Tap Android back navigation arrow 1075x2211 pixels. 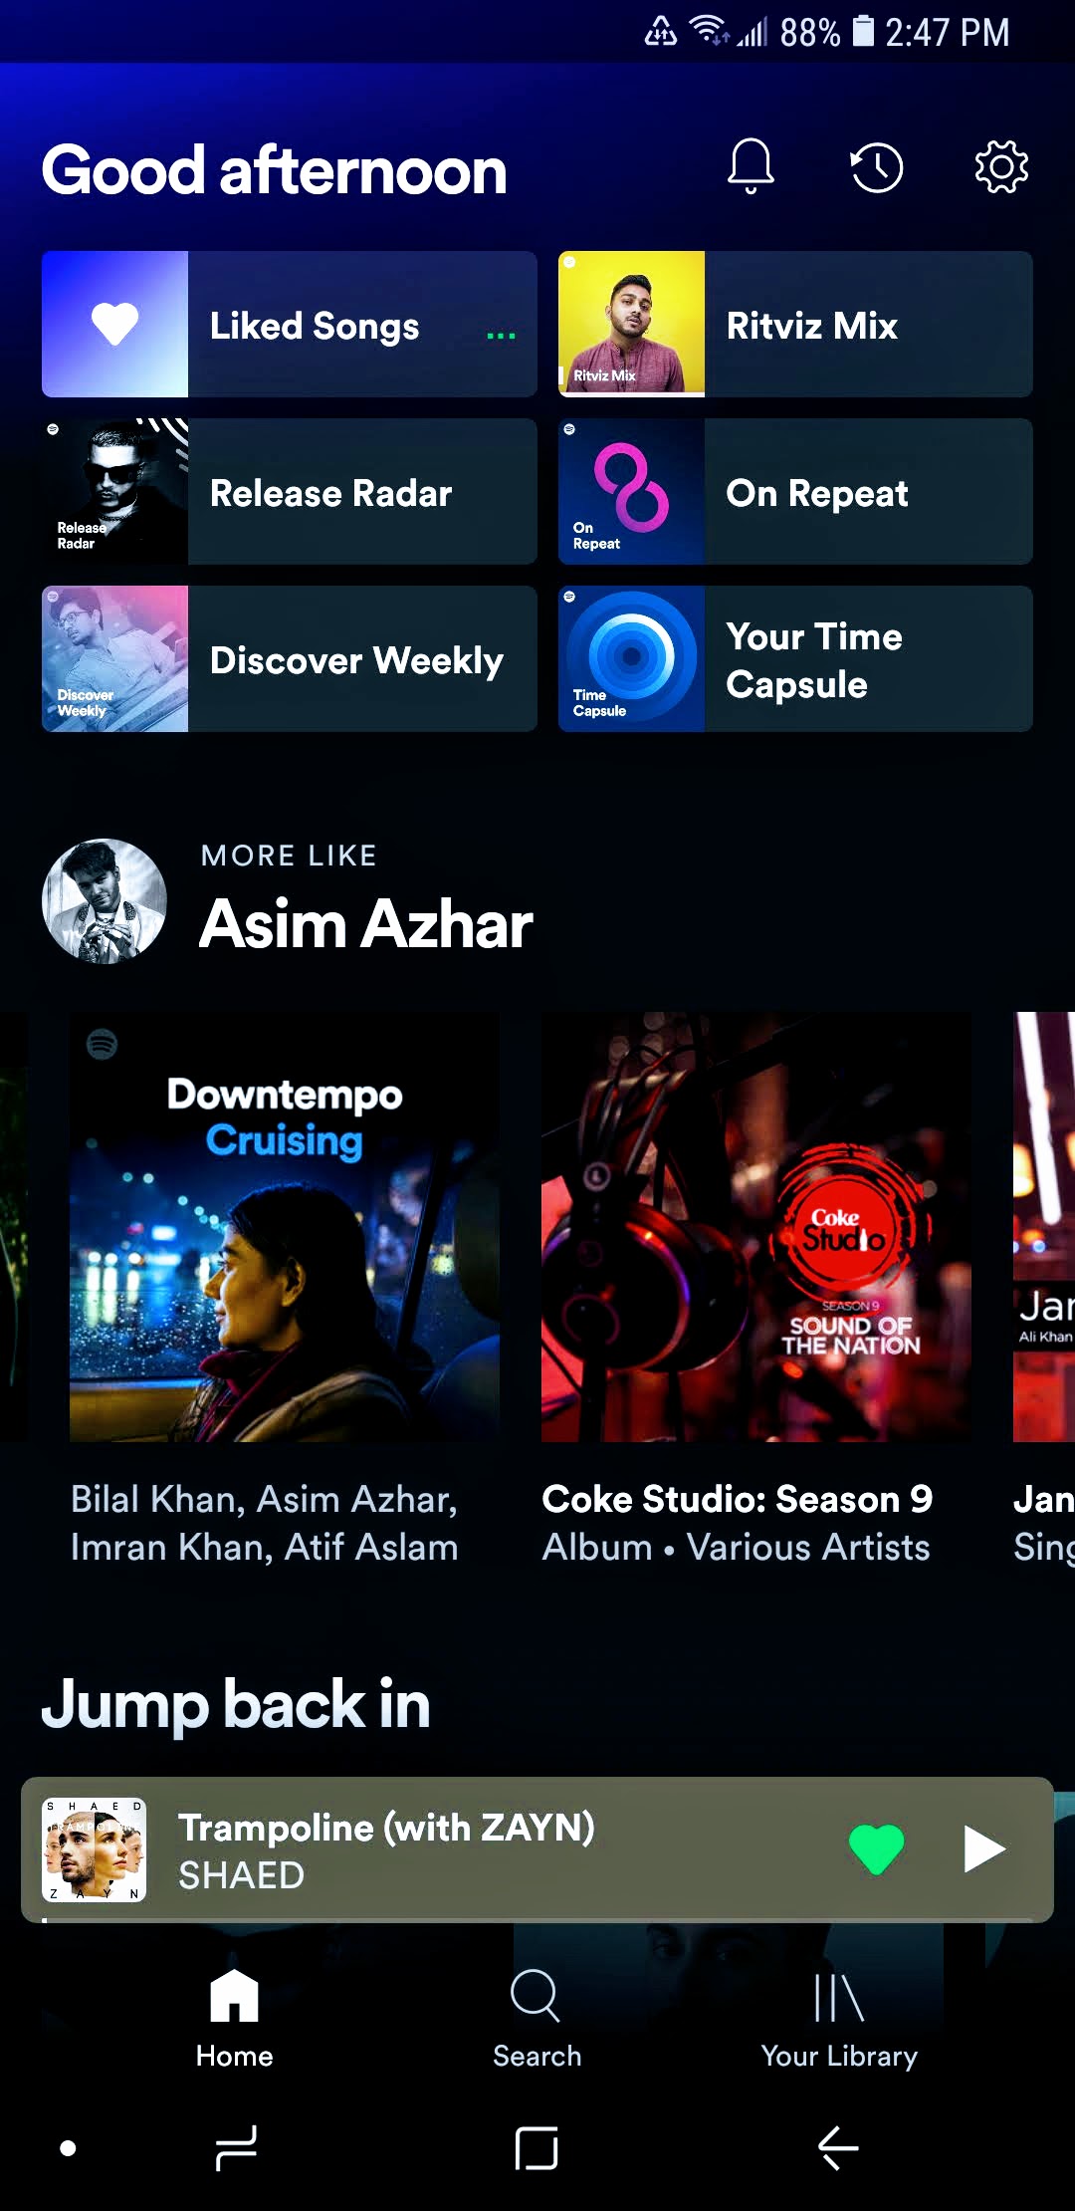838,2147
